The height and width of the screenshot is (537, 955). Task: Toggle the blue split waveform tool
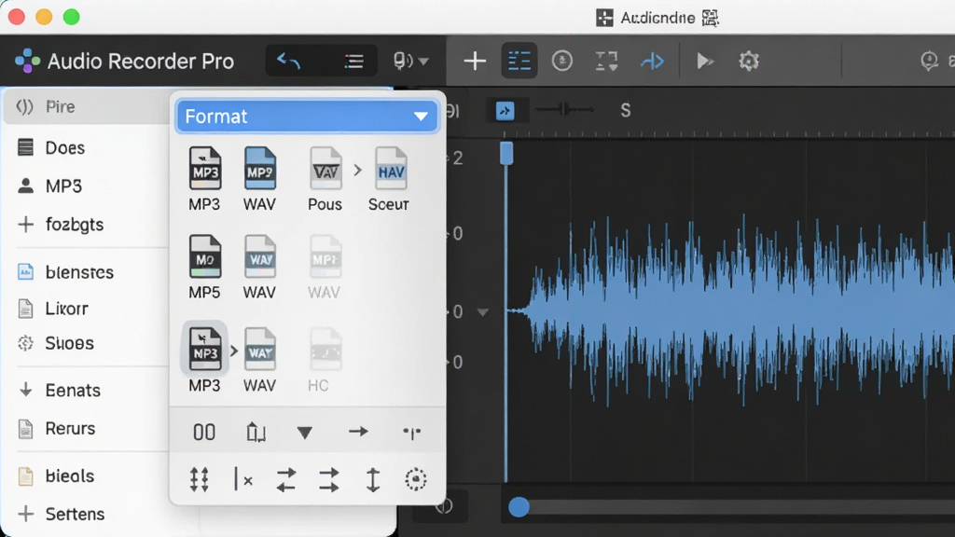tap(652, 61)
